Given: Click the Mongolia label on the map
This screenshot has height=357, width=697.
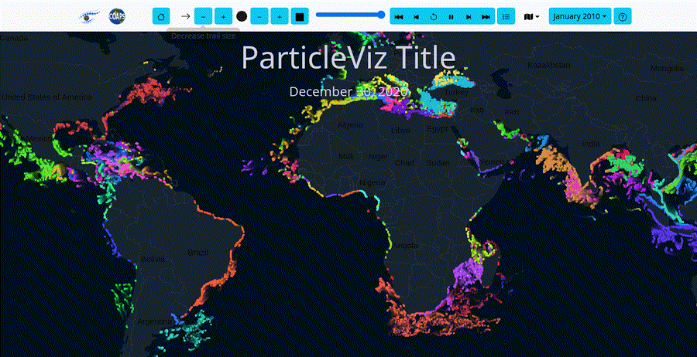Looking at the screenshot, I should tap(668, 68).
